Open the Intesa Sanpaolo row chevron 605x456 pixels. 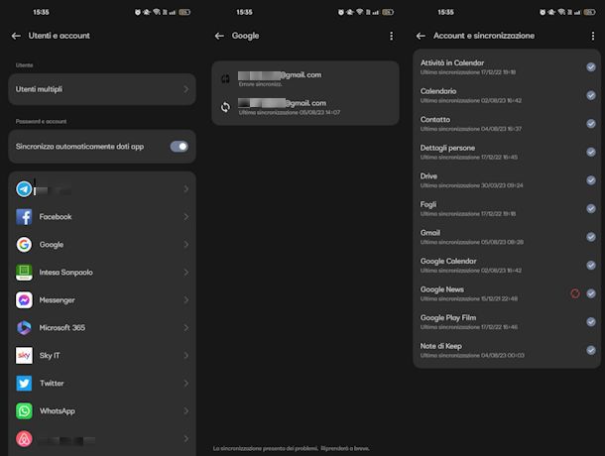(x=186, y=273)
